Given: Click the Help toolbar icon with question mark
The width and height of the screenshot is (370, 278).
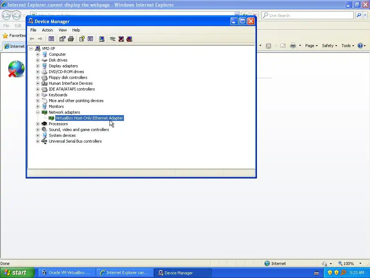Looking at the screenshot, I should (82, 39).
